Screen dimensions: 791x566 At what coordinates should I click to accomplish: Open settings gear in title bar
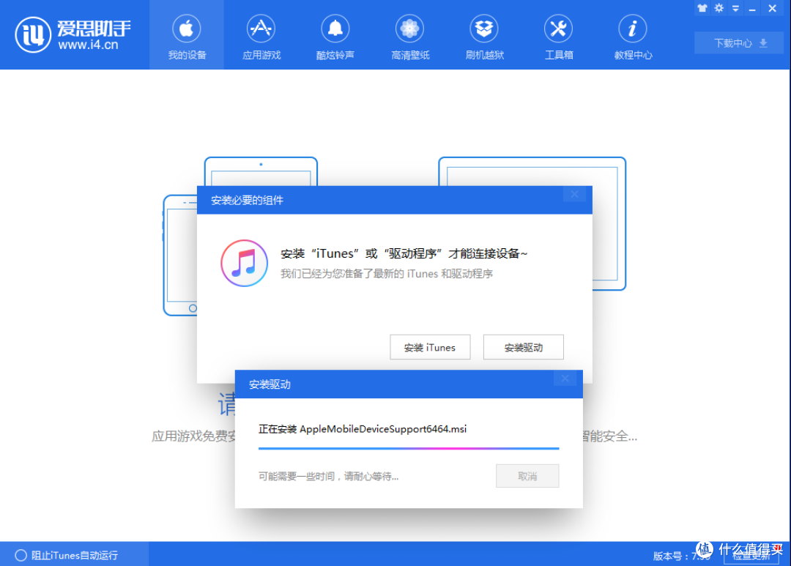[x=719, y=8]
